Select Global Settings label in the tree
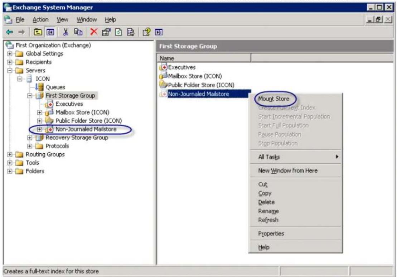397x277 pixels. pos(44,54)
